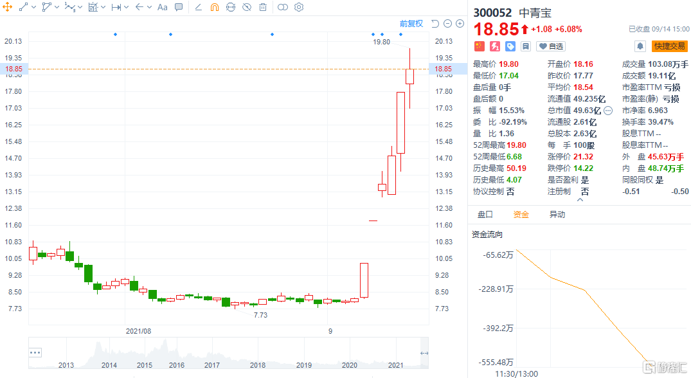
Task: Click the 总市值 more info ellipsis icon
Action: coord(608,111)
